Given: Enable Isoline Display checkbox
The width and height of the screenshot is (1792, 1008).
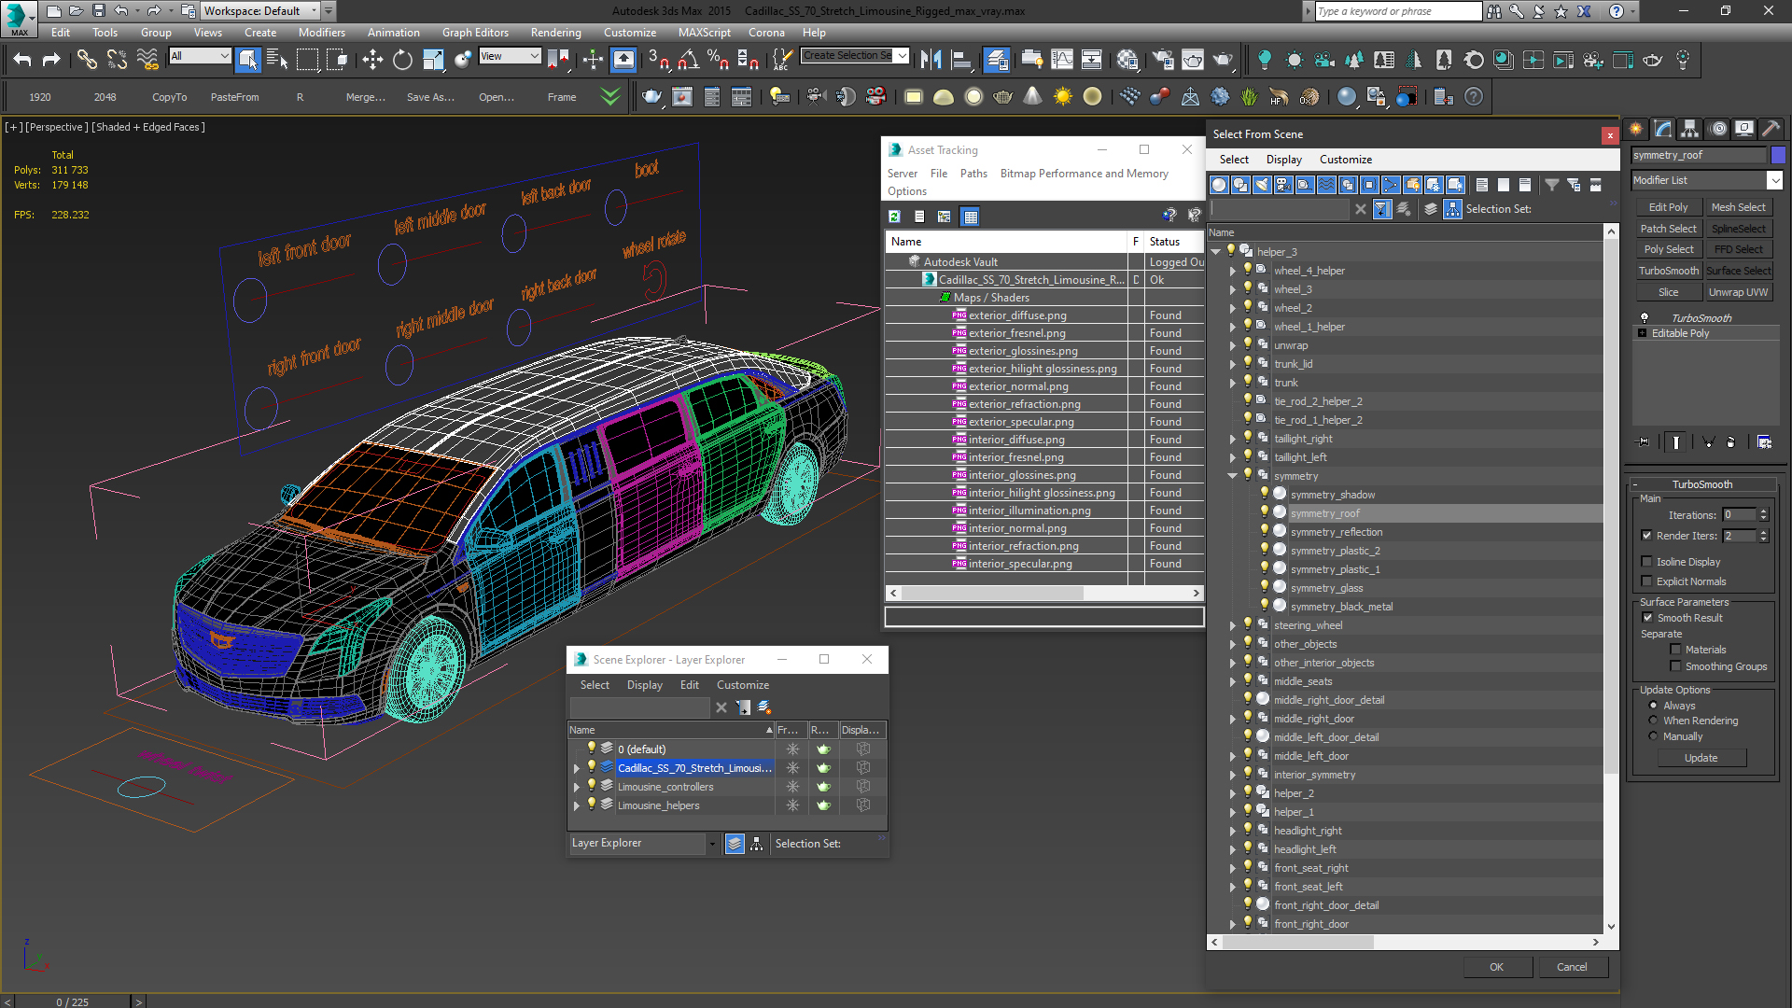Looking at the screenshot, I should pyautogui.click(x=1647, y=562).
